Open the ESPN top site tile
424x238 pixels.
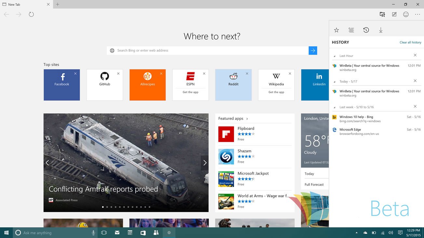[x=190, y=85]
